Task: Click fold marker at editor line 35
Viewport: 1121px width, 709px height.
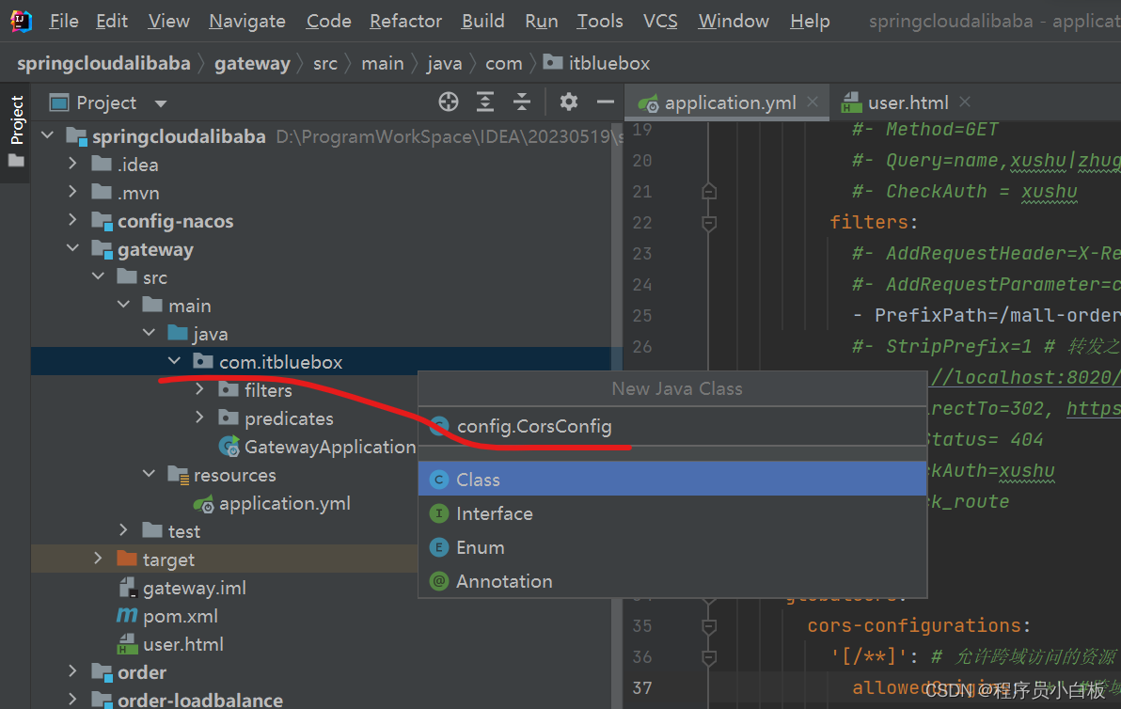Action: 708,626
